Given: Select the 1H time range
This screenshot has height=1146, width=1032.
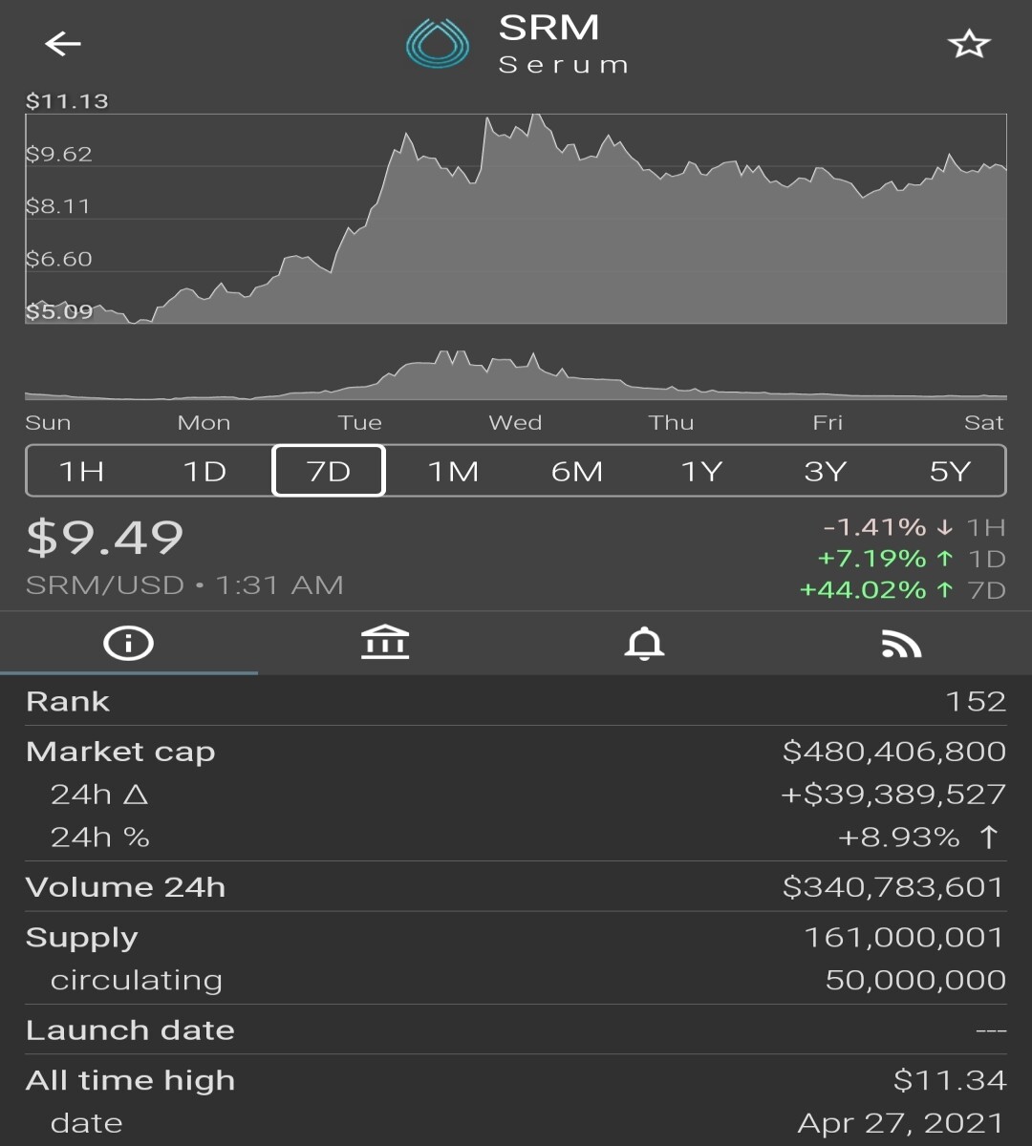Looking at the screenshot, I should pos(81,472).
